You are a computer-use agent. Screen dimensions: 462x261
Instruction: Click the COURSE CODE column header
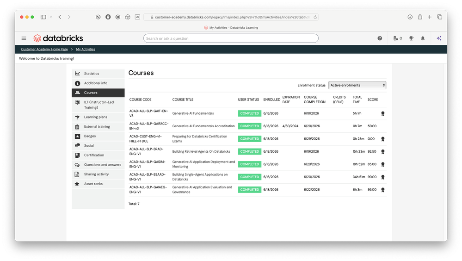coord(140,99)
